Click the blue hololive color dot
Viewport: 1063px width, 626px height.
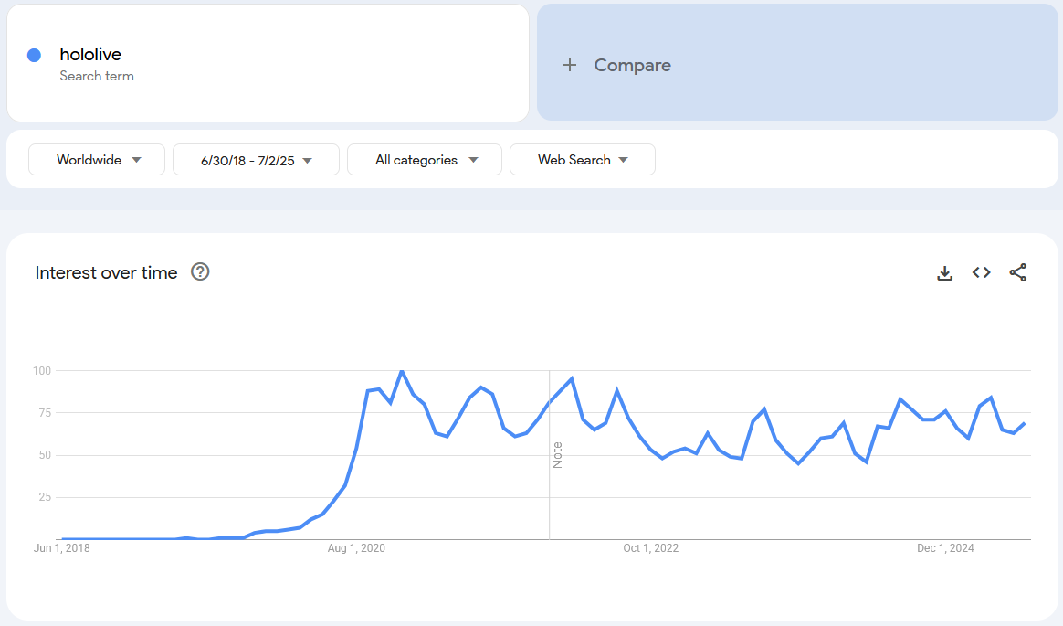(34, 56)
